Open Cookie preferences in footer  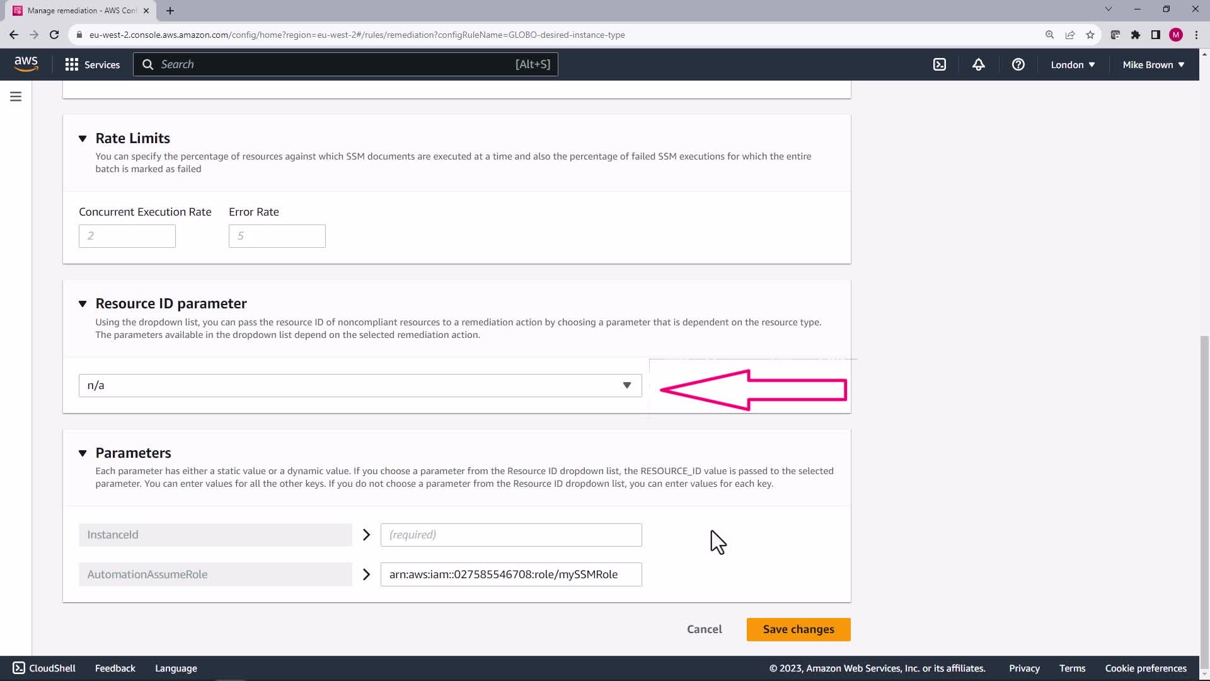(x=1145, y=668)
